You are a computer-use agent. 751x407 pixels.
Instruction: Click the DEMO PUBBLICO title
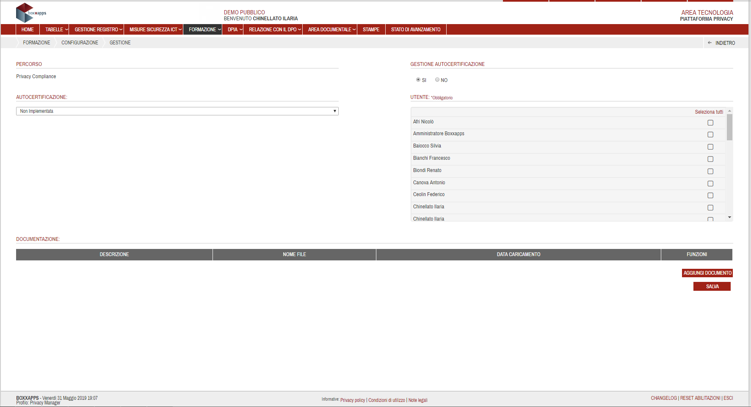(x=244, y=12)
